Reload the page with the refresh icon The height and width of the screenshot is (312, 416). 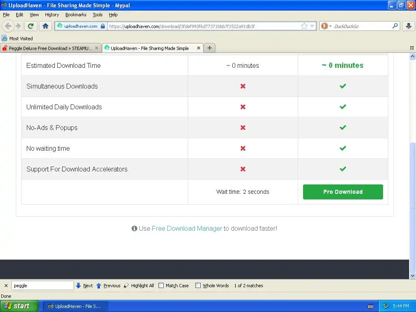(x=30, y=26)
